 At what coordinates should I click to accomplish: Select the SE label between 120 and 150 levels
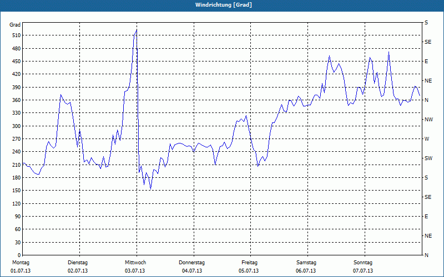428,197
